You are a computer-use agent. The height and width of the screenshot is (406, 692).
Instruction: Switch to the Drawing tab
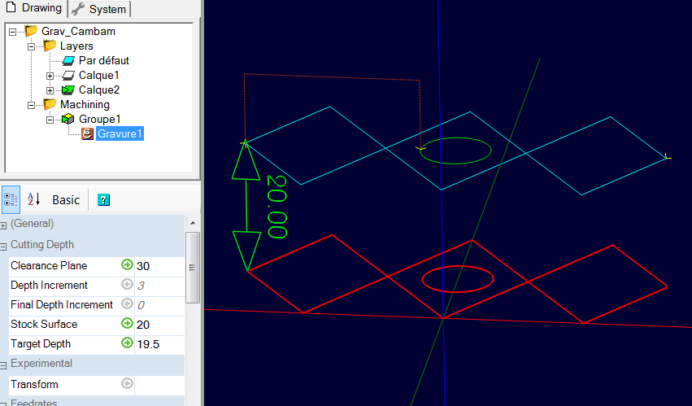click(x=33, y=8)
